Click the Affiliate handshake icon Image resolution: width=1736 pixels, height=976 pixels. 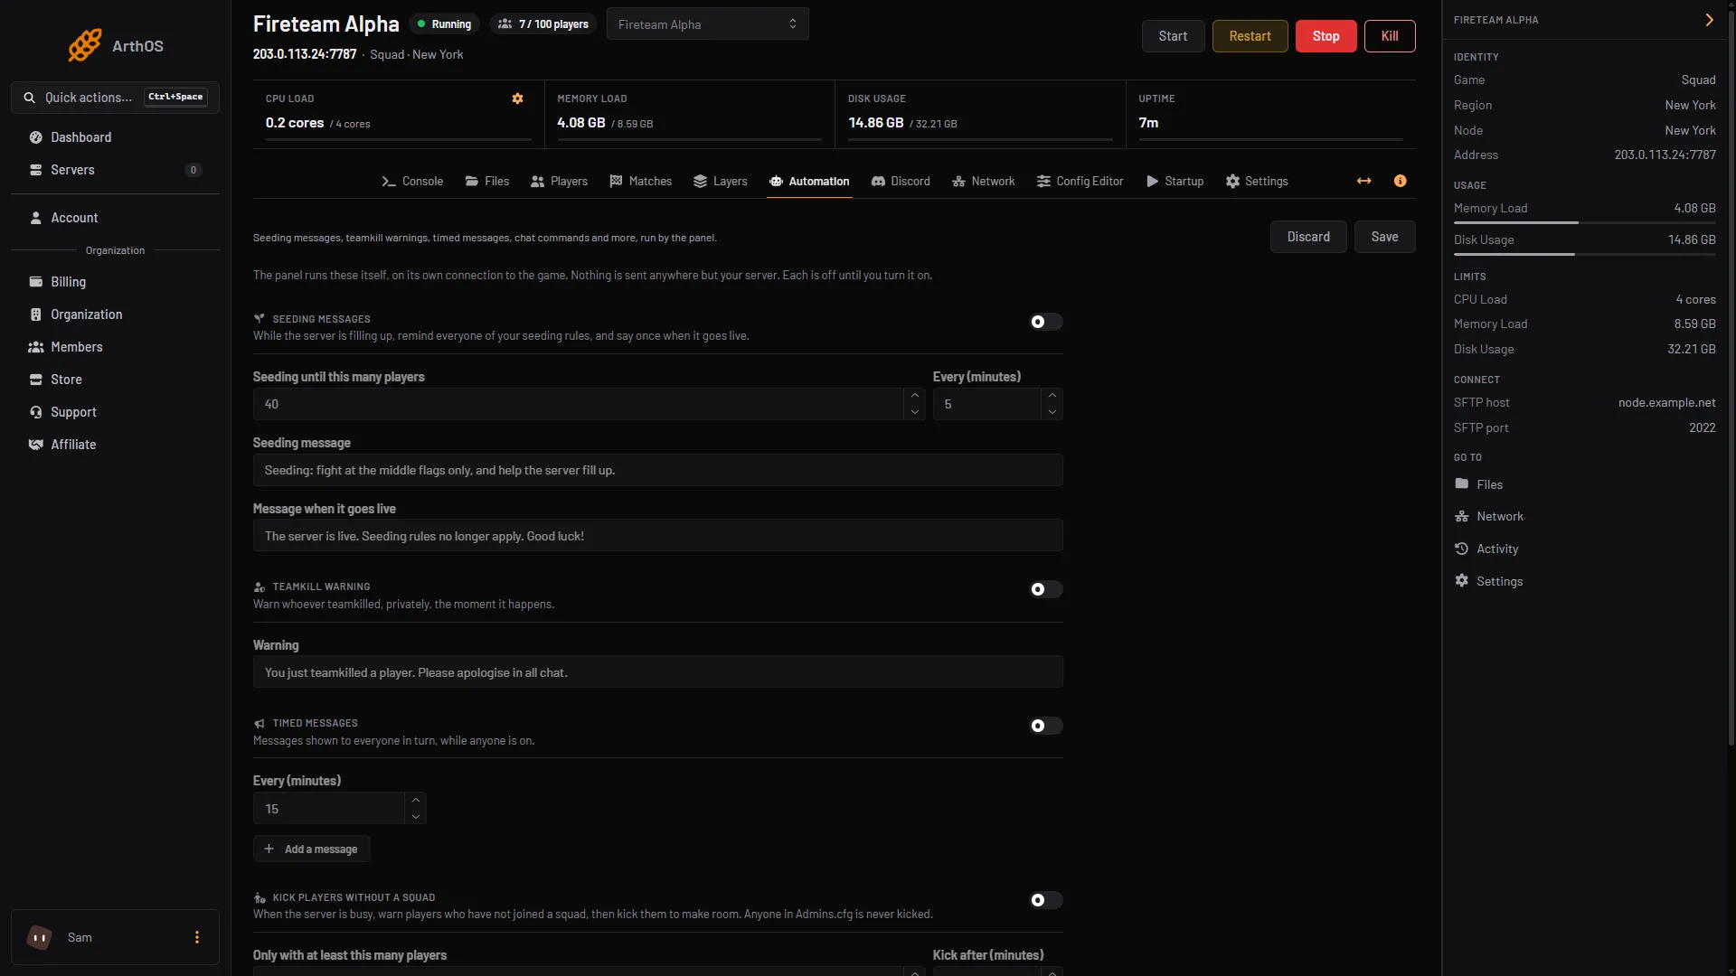click(36, 445)
